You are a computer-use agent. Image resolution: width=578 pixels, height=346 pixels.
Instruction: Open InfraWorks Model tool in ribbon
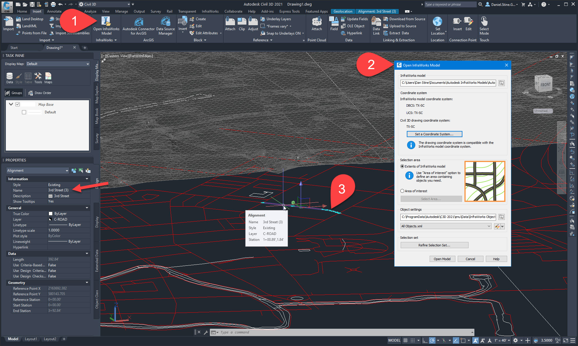[x=106, y=26]
